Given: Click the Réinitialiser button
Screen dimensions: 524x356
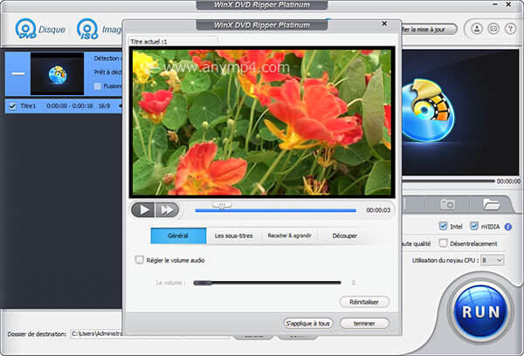Looking at the screenshot, I should (364, 302).
